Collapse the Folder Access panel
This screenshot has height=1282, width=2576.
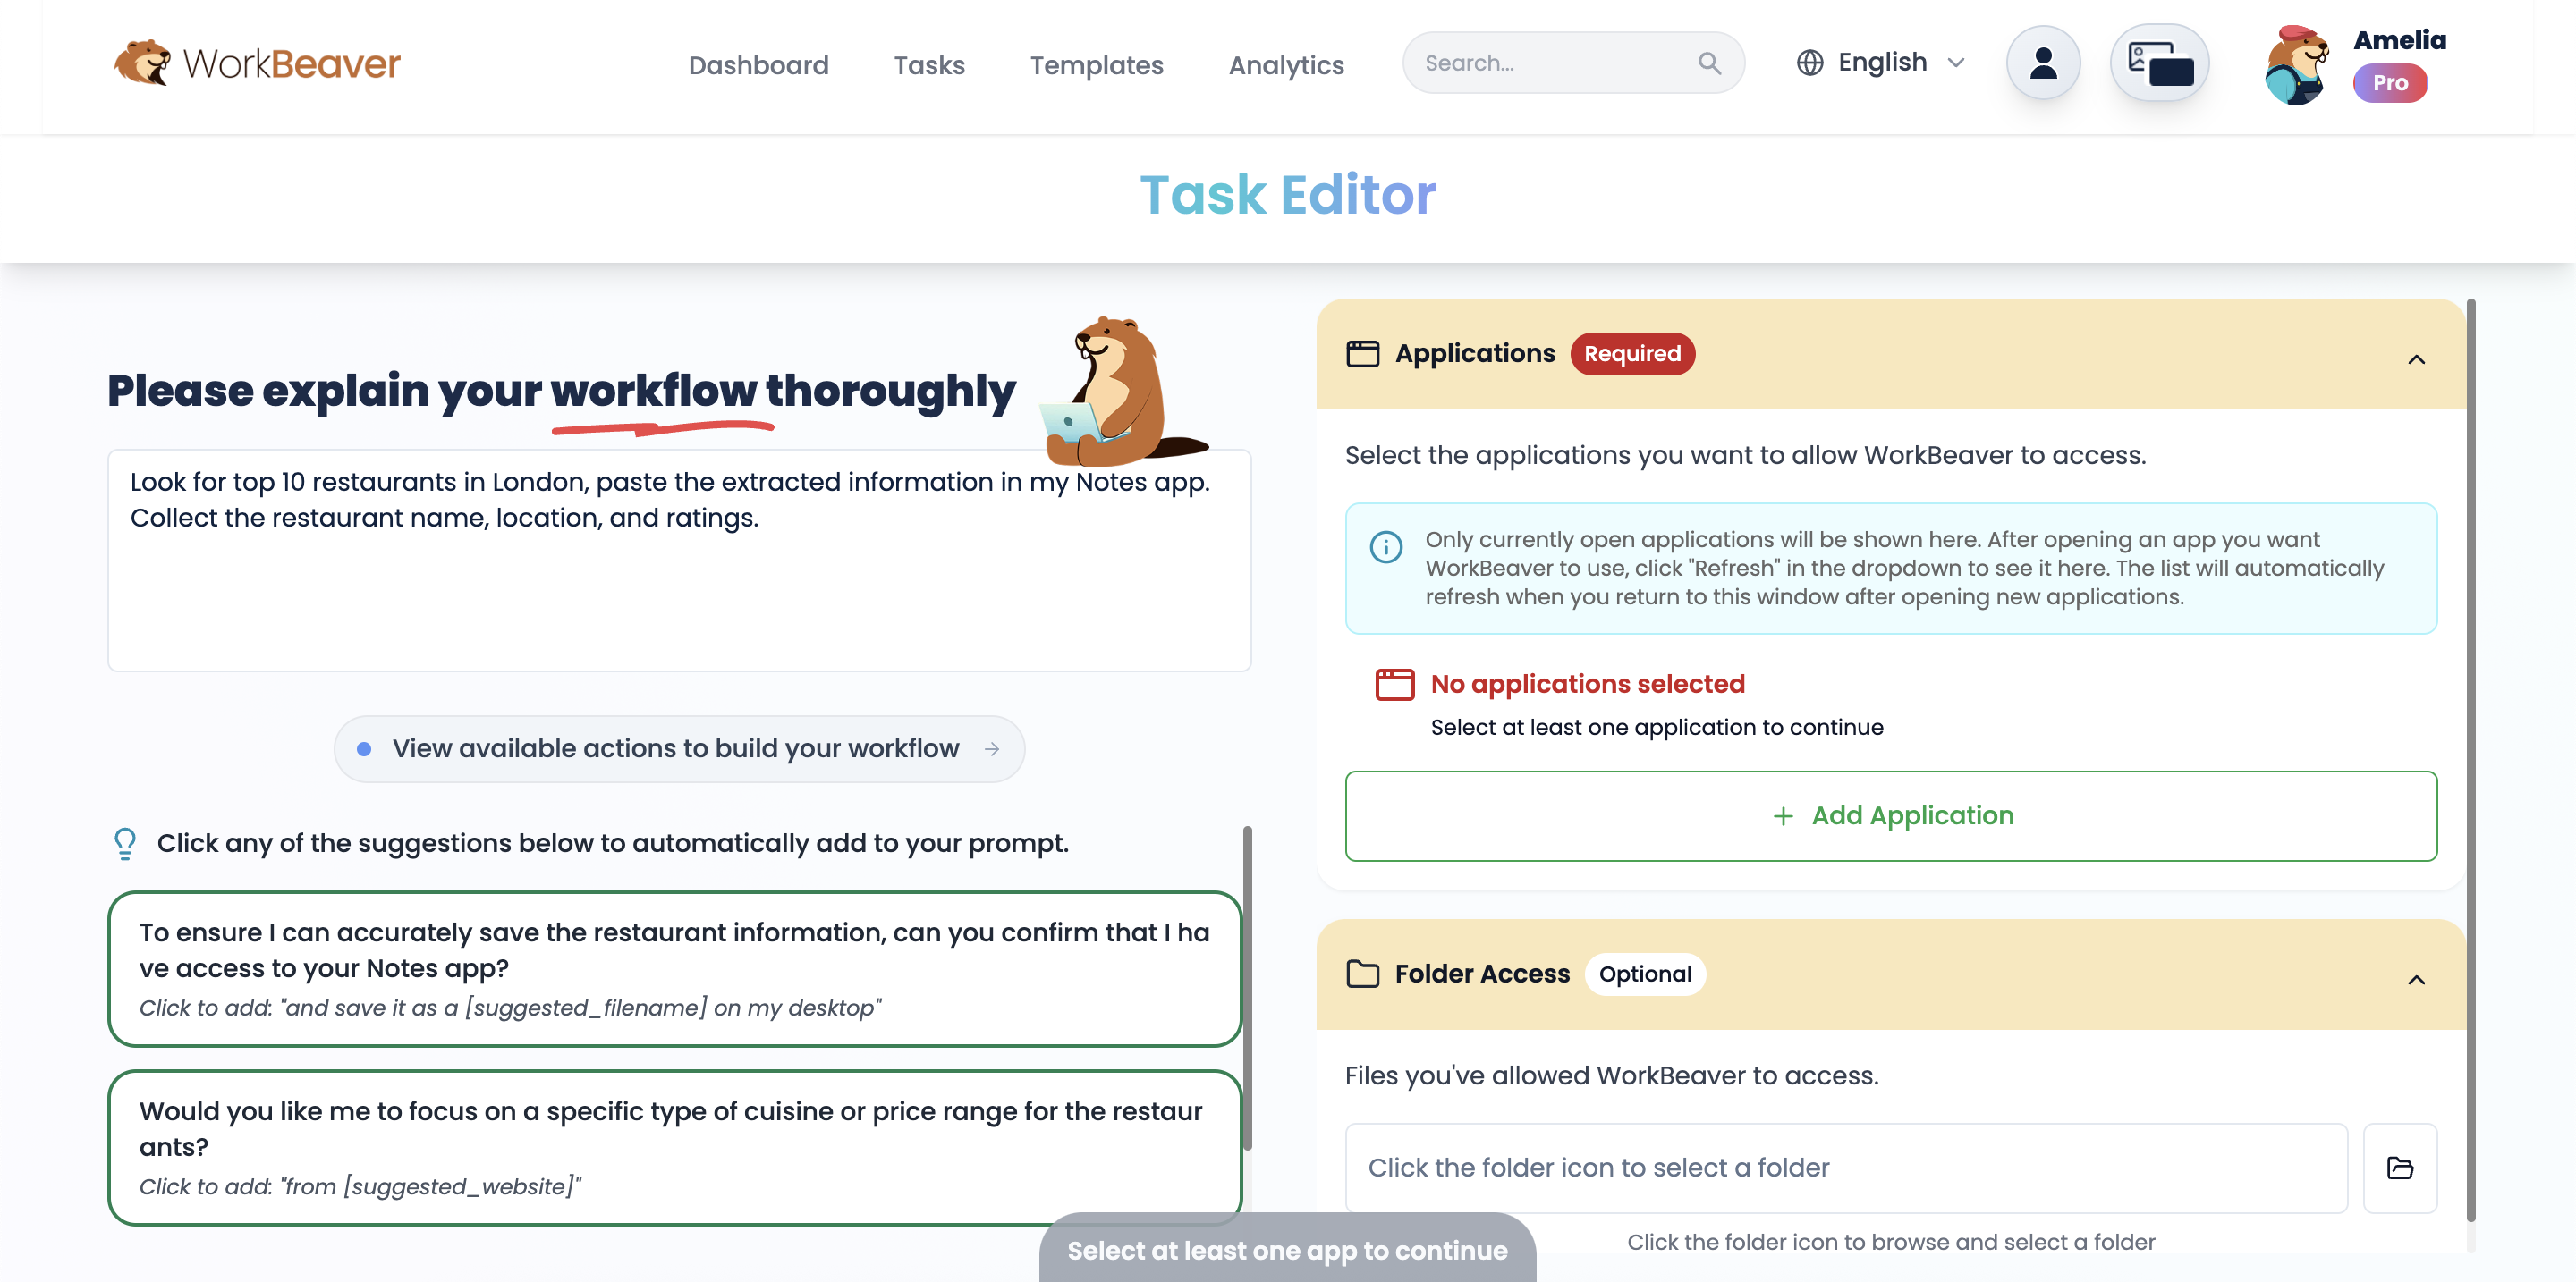pos(2417,980)
